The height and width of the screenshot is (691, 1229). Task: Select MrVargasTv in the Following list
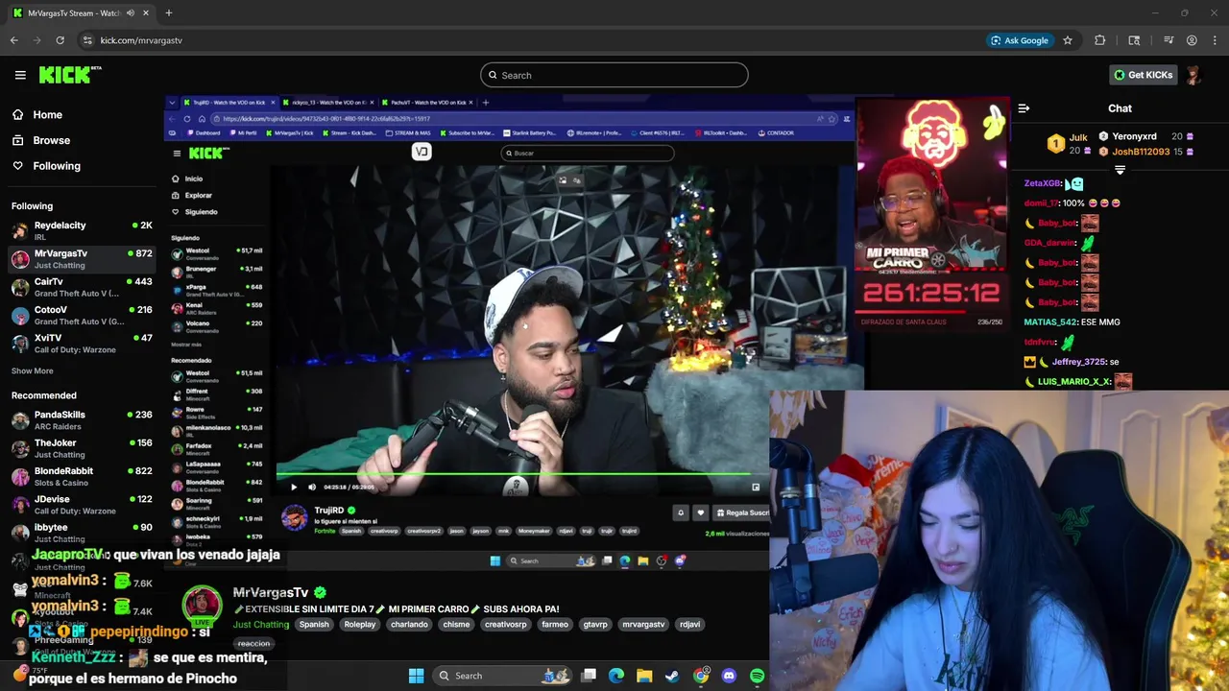point(82,259)
